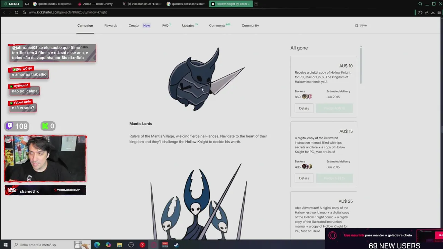This screenshot has width=443, height=249.
Task: Click the Kick viewer count icon
Action: [x=45, y=126]
